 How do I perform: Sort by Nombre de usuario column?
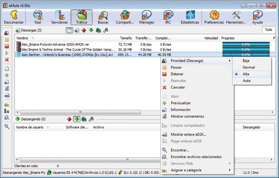[x=39, y=127]
